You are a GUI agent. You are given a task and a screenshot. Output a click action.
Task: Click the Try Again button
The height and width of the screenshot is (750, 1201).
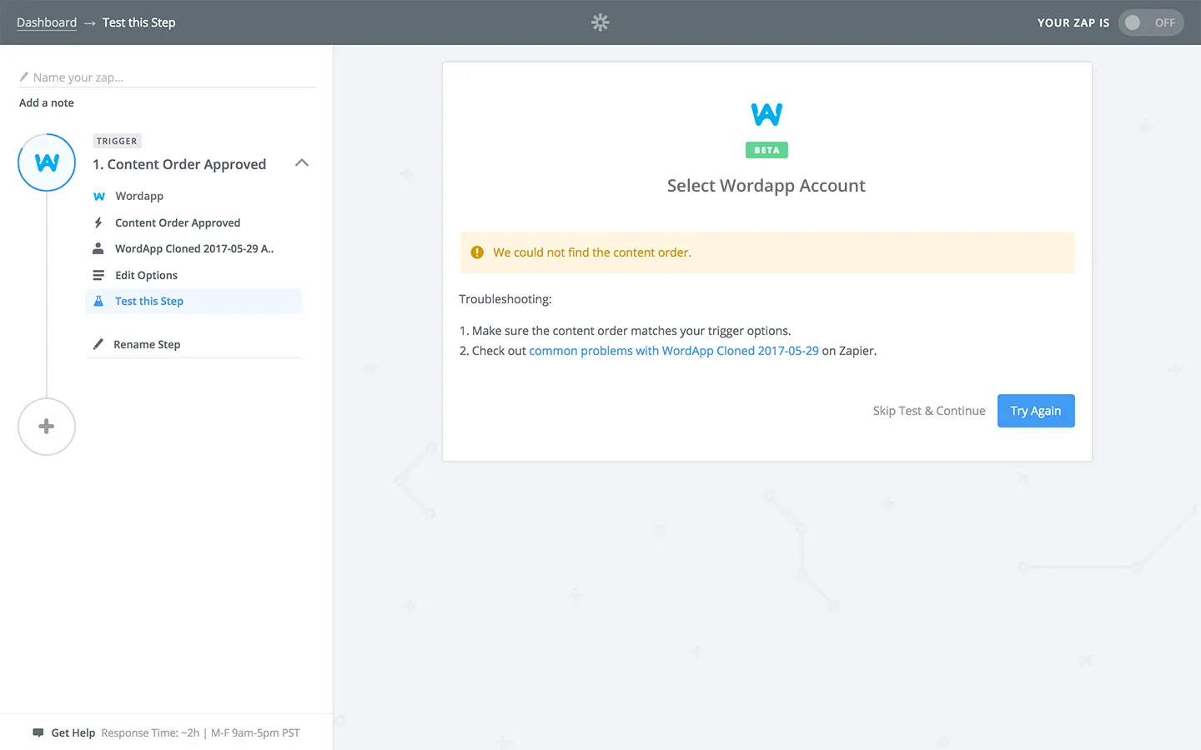click(x=1036, y=411)
